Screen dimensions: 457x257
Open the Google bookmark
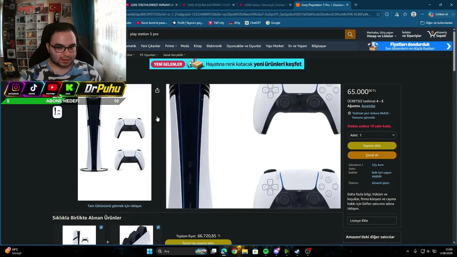[273, 23]
